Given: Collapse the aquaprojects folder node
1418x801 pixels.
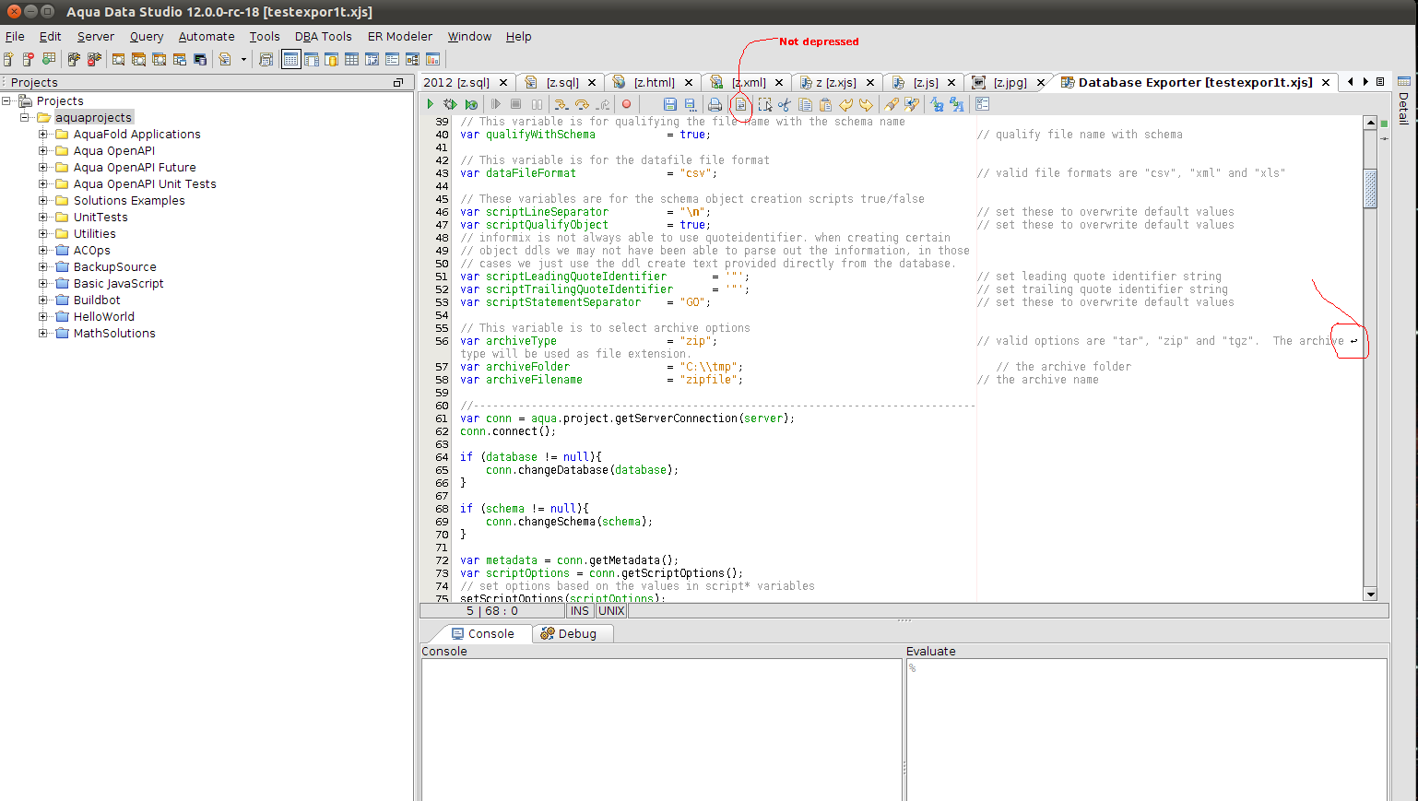Looking at the screenshot, I should coord(25,117).
